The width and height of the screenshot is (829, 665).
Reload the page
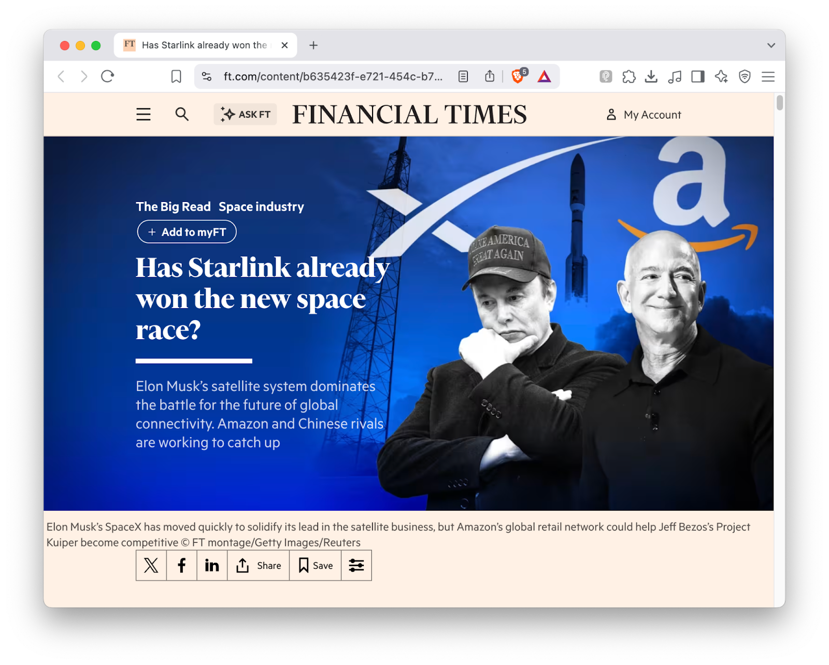pyautogui.click(x=107, y=77)
